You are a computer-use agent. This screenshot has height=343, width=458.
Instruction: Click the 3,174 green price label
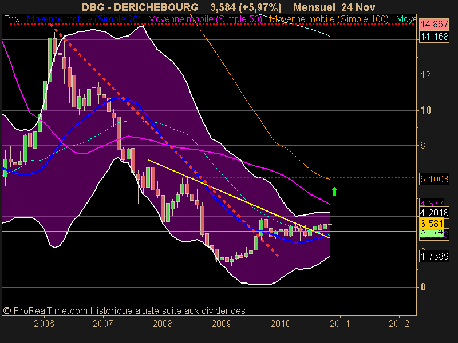point(432,233)
